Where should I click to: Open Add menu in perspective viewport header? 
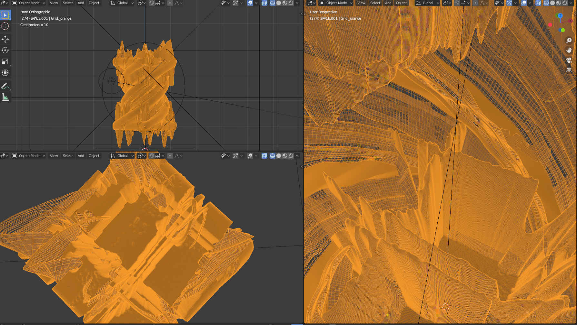[388, 3]
